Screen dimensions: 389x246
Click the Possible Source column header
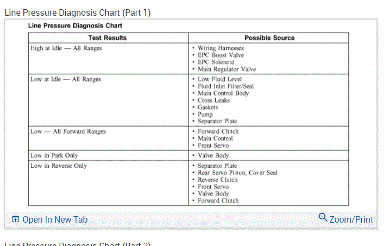269,38
